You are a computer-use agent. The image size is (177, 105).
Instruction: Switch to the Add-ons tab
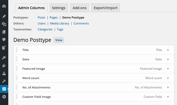(80, 8)
